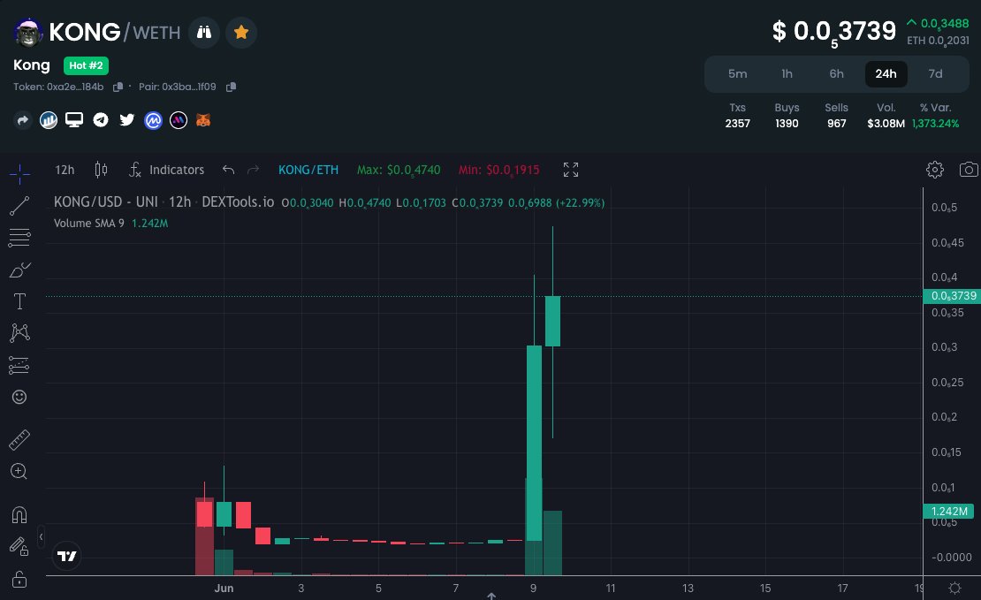Open the project website monitor icon
The image size is (981, 600).
(74, 120)
